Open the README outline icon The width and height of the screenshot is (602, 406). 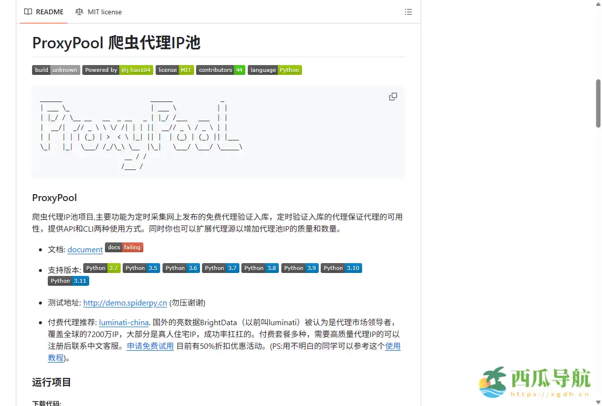point(408,11)
